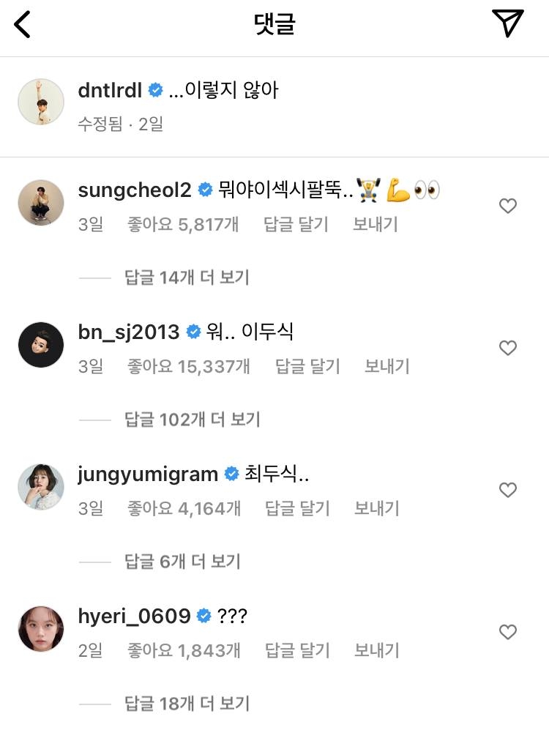Like jungyumigram's comment with the heart
This screenshot has height=741, width=549.
(507, 490)
